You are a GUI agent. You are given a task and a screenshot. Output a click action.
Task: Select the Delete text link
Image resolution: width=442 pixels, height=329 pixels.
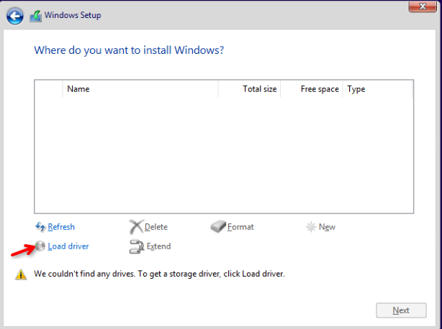point(156,227)
